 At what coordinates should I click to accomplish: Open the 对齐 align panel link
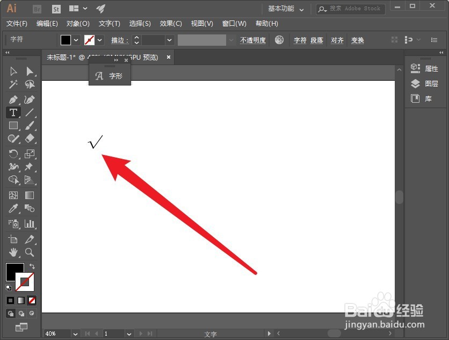coord(337,40)
